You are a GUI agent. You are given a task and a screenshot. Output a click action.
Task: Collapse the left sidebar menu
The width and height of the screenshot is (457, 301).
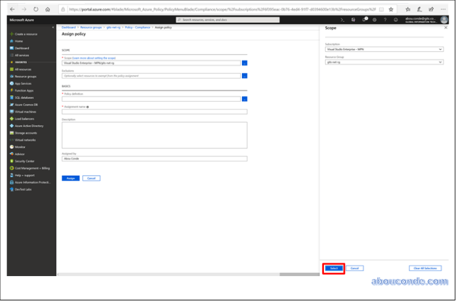54,27
